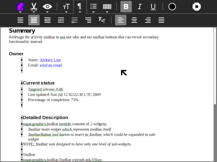Select center text alignment
217x162 pixels.
pos(134,20)
